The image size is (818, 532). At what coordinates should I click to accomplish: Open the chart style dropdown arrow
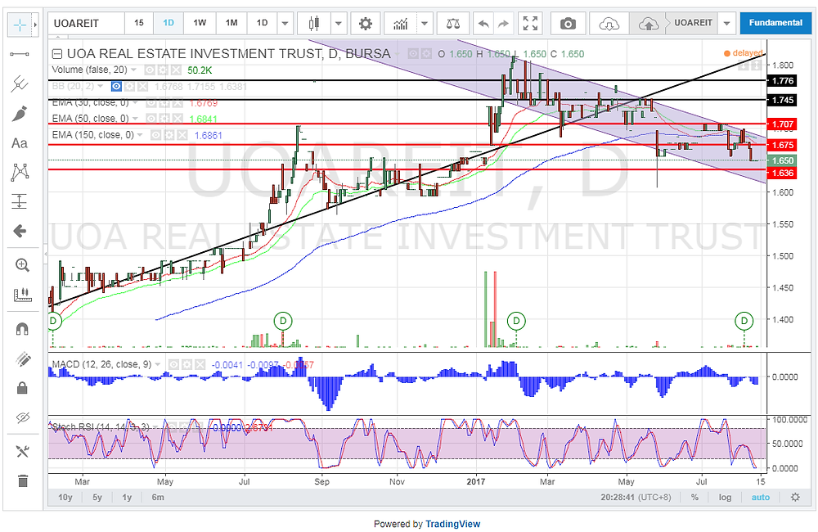[339, 24]
